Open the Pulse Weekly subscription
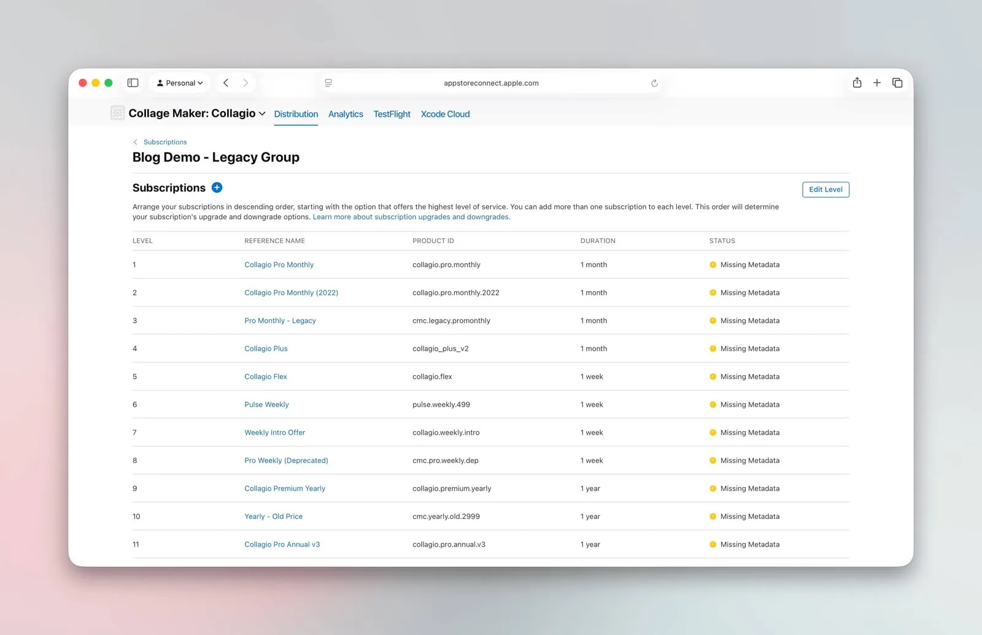The width and height of the screenshot is (982, 635). pyautogui.click(x=266, y=405)
